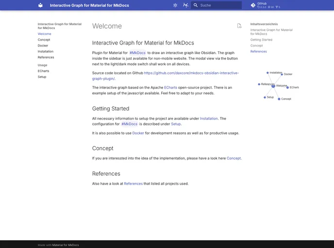Click the #MkDocs tag in Getting Started
Screen dimensions: 334x248
coord(129,124)
